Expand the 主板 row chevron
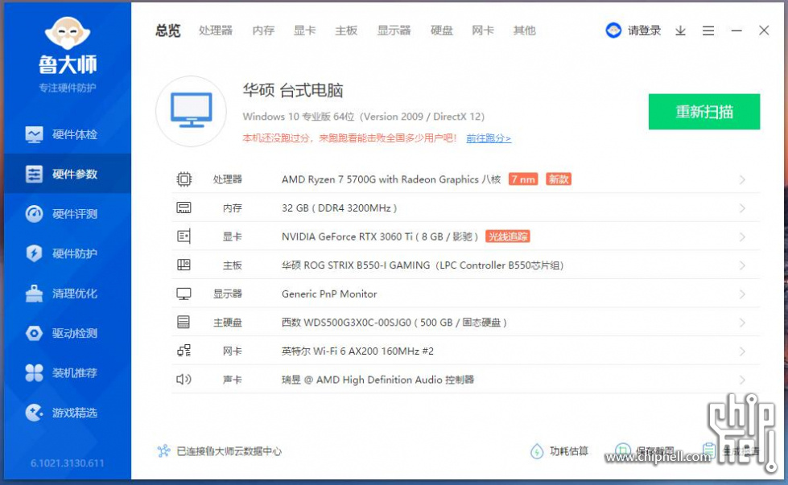 (742, 265)
